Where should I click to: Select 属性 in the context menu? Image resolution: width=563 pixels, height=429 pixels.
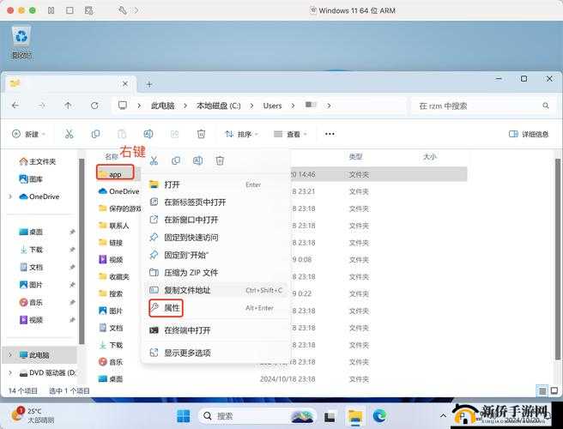coord(215,308)
